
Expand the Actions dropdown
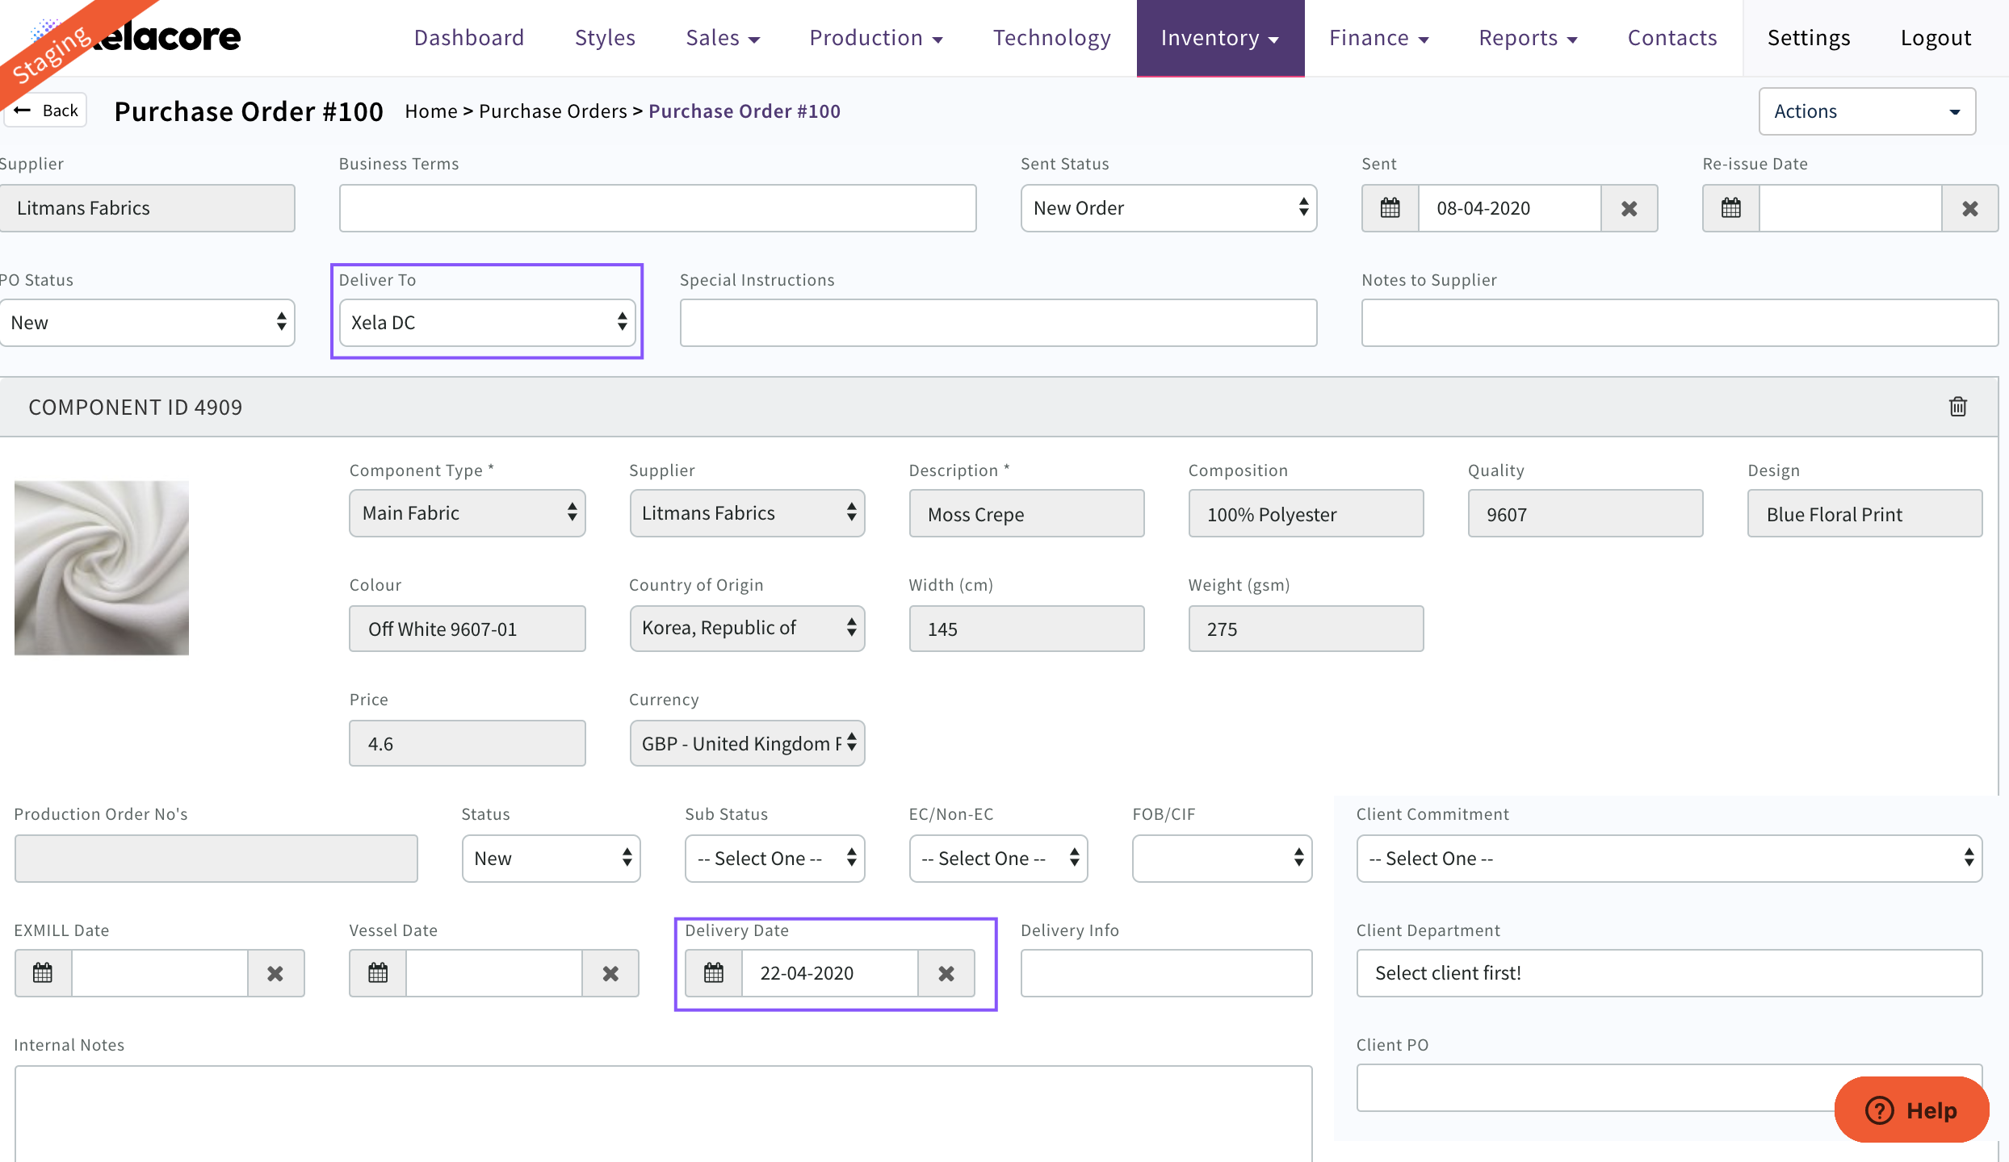coord(1867,111)
